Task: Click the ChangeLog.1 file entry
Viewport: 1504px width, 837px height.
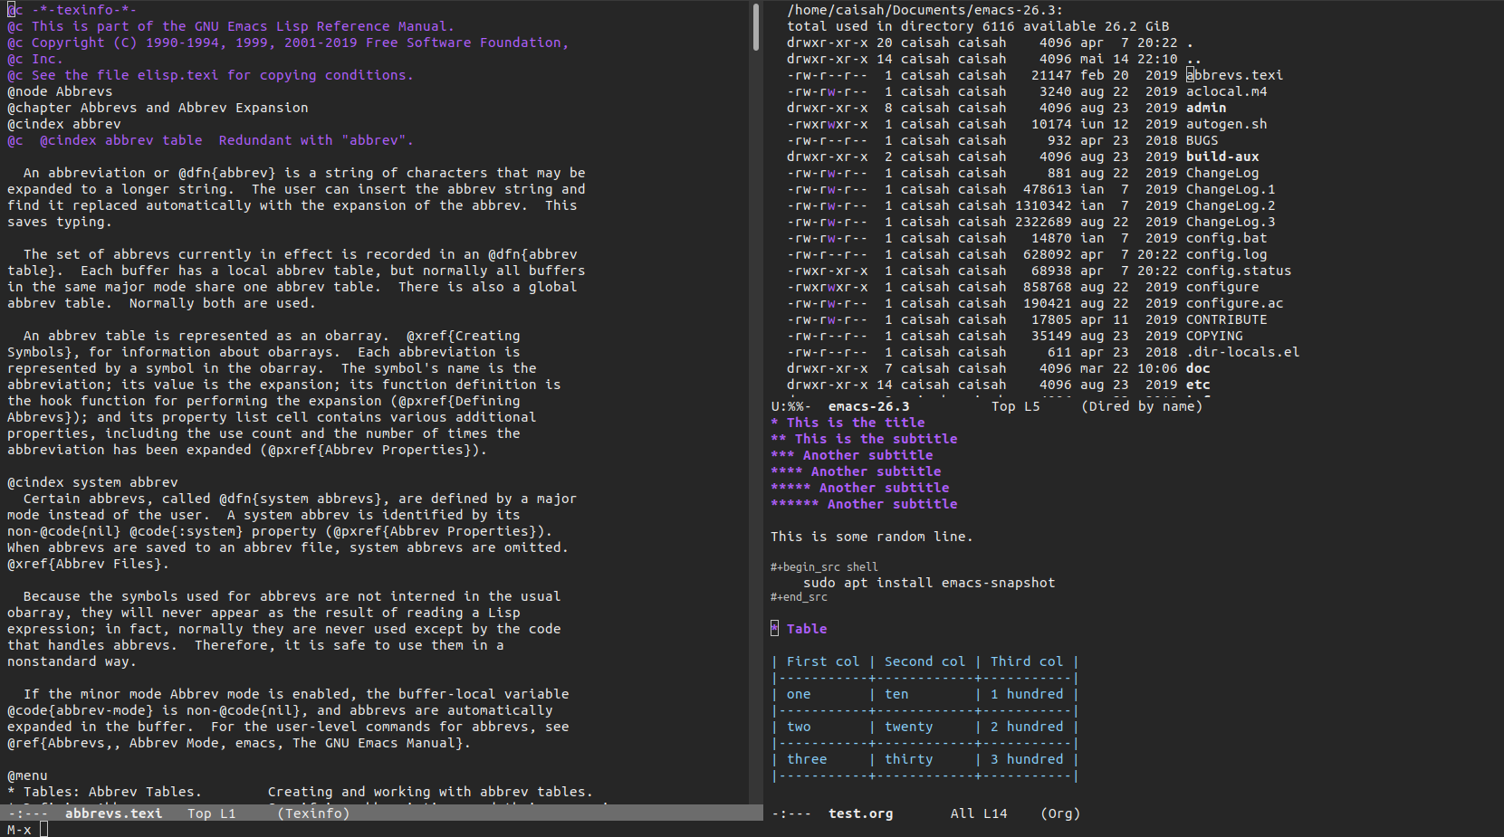Action: pos(1231,189)
